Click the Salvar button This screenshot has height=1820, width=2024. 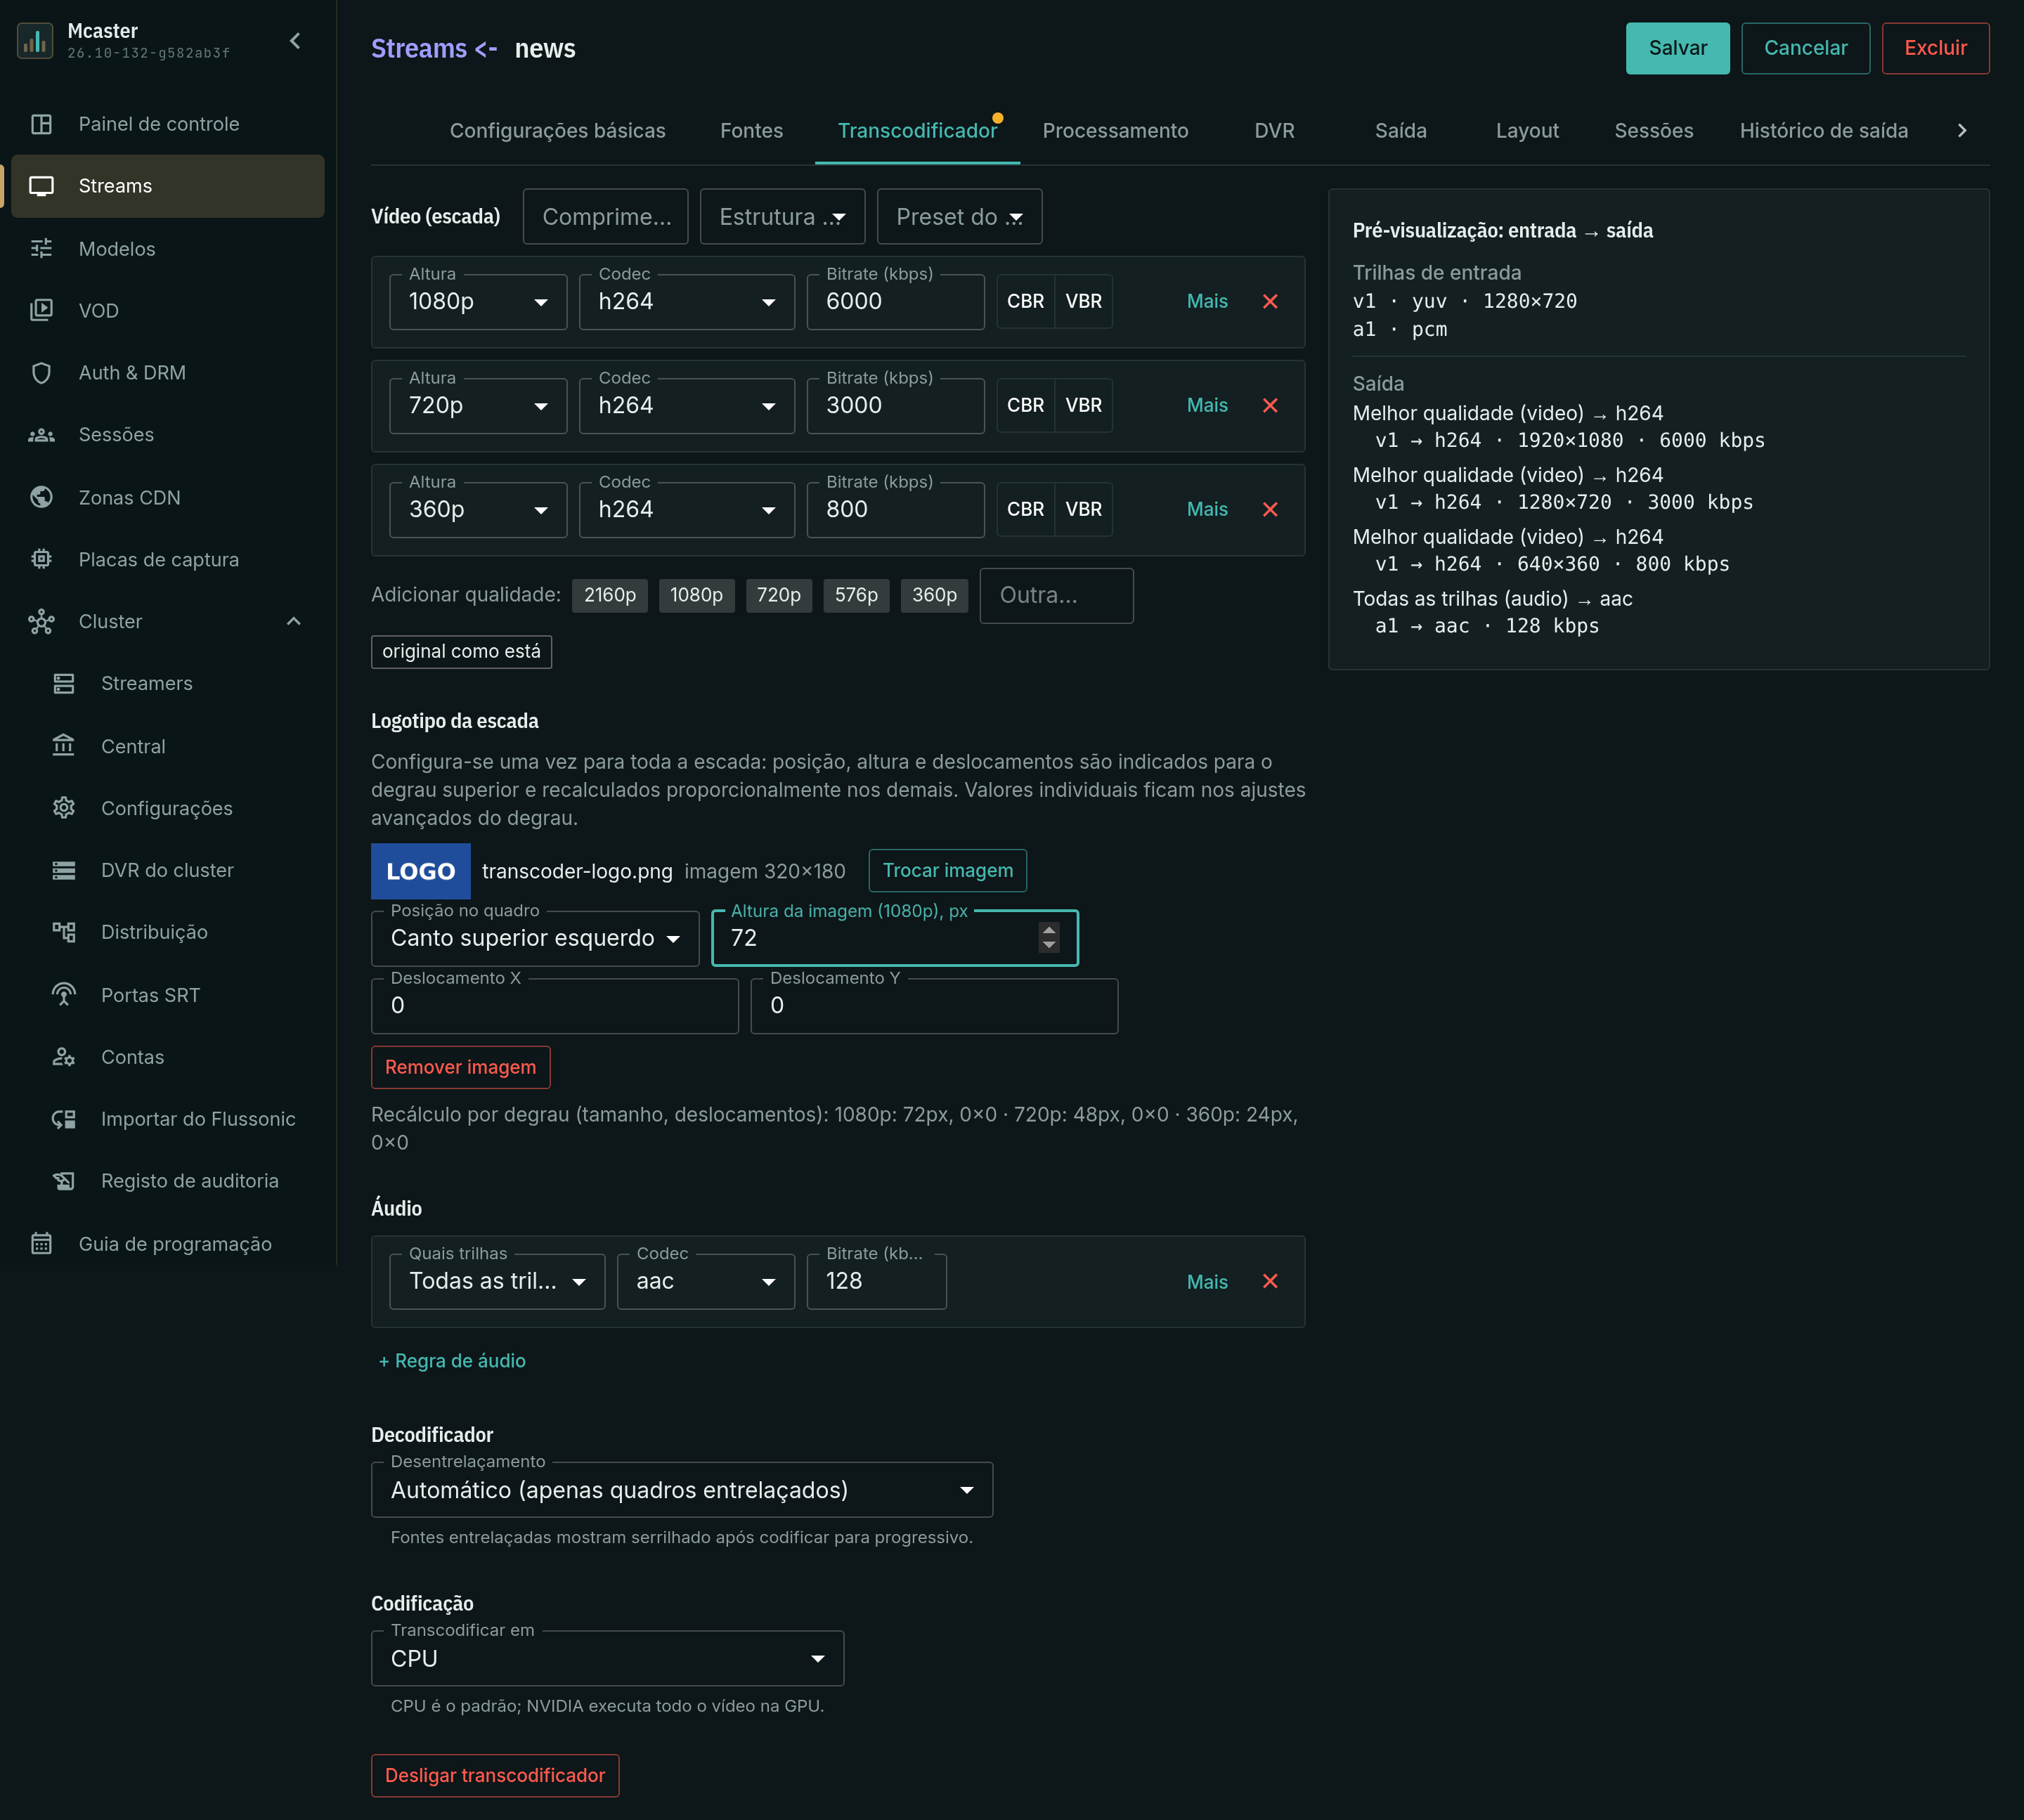1677,48
